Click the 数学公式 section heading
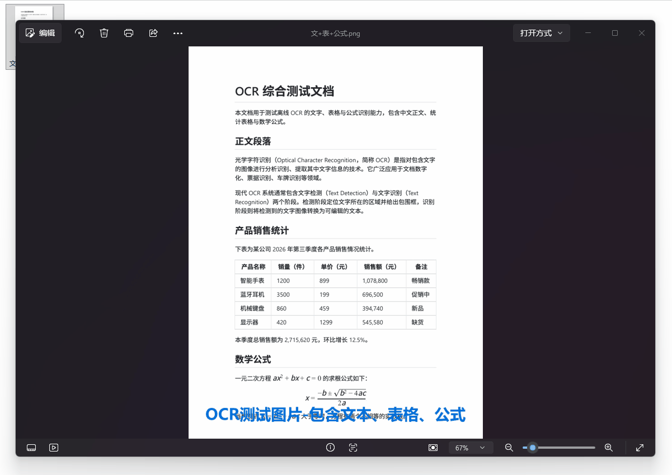The width and height of the screenshot is (672, 475). click(x=253, y=359)
